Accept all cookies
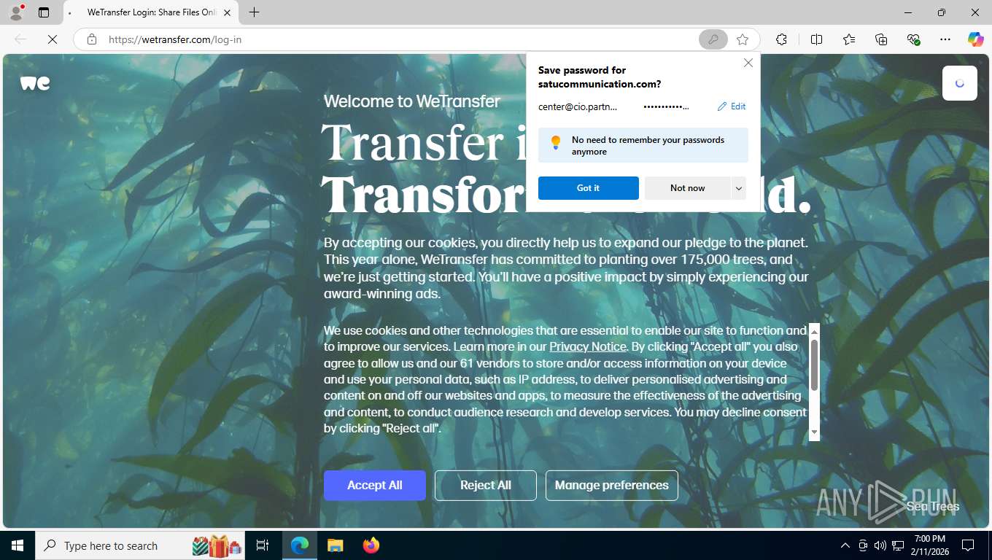The width and height of the screenshot is (992, 560). (x=375, y=486)
